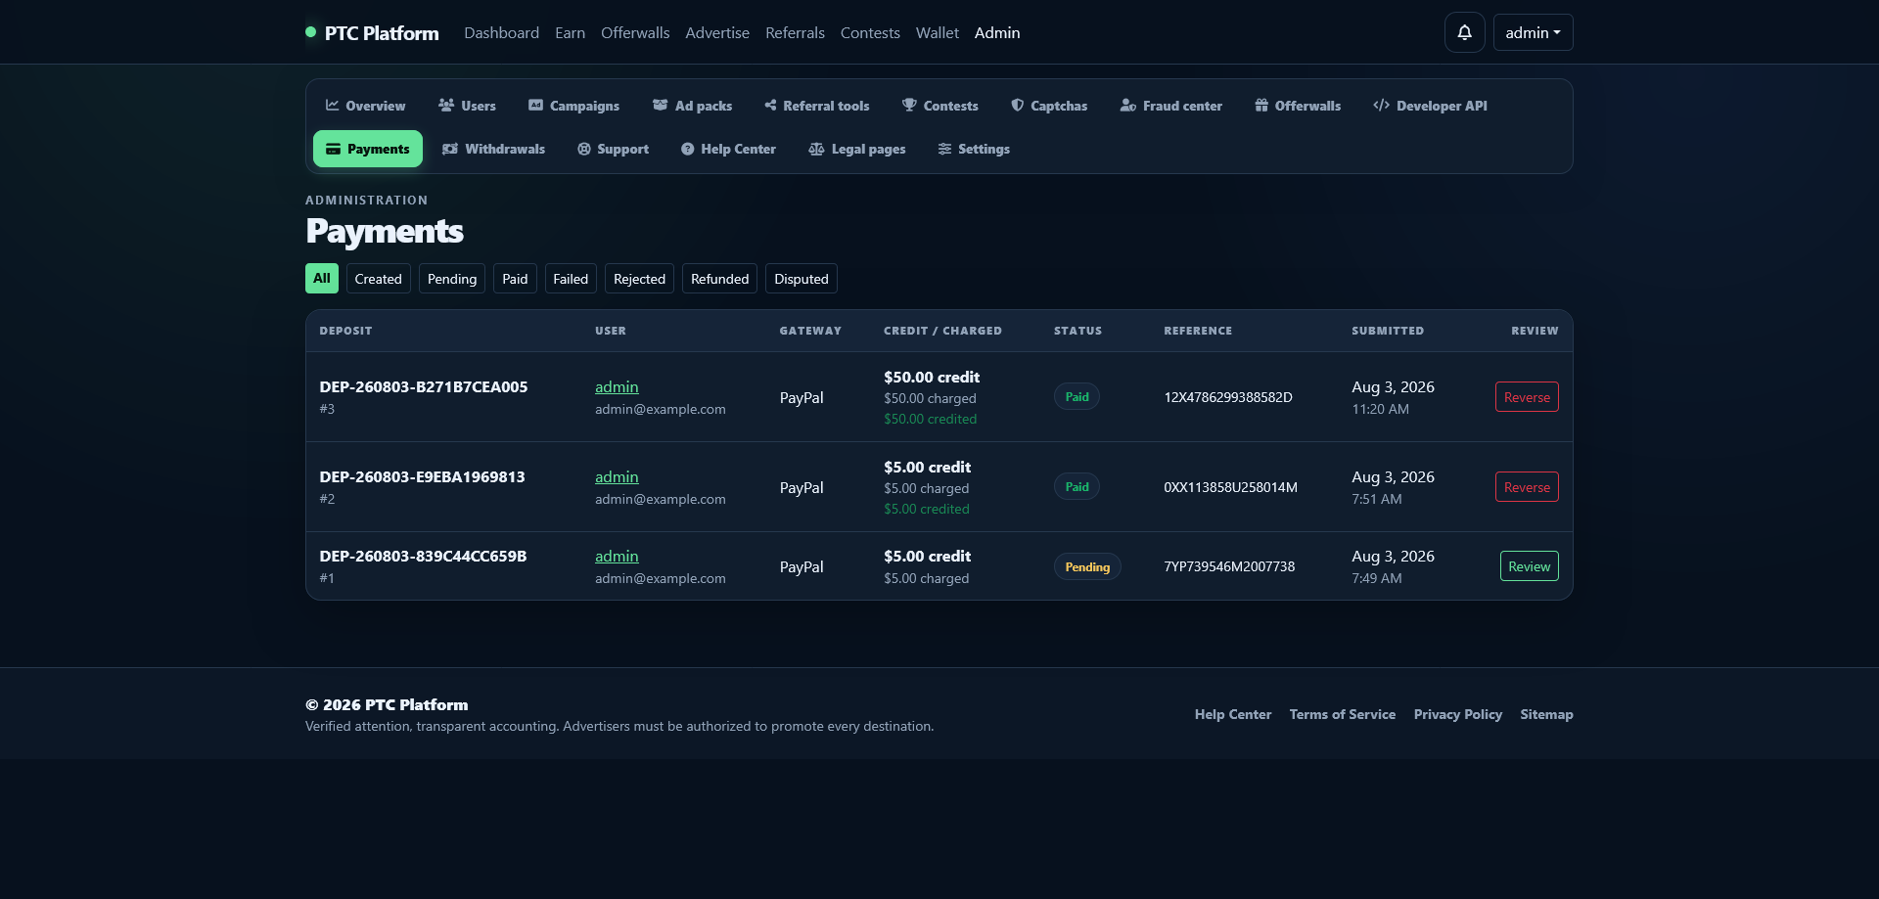Open the admin user dropdown
The width and height of the screenshot is (1879, 899).
click(x=1533, y=32)
